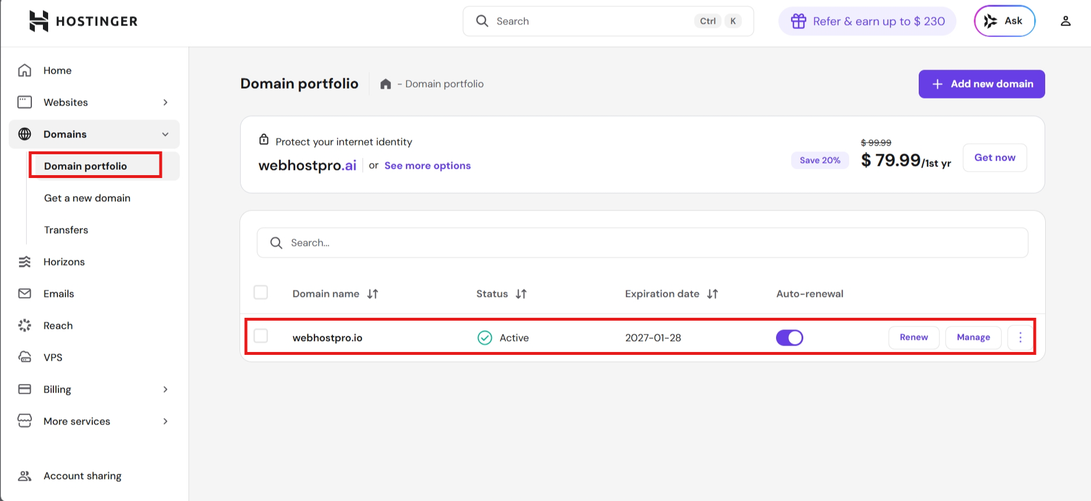The image size is (1091, 501).
Task: Click the webhostpro.ai suggested domain
Action: point(307,166)
